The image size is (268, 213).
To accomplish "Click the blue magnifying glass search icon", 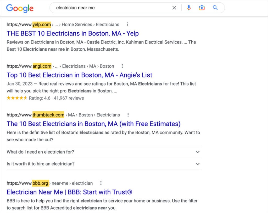I will (x=215, y=8).
